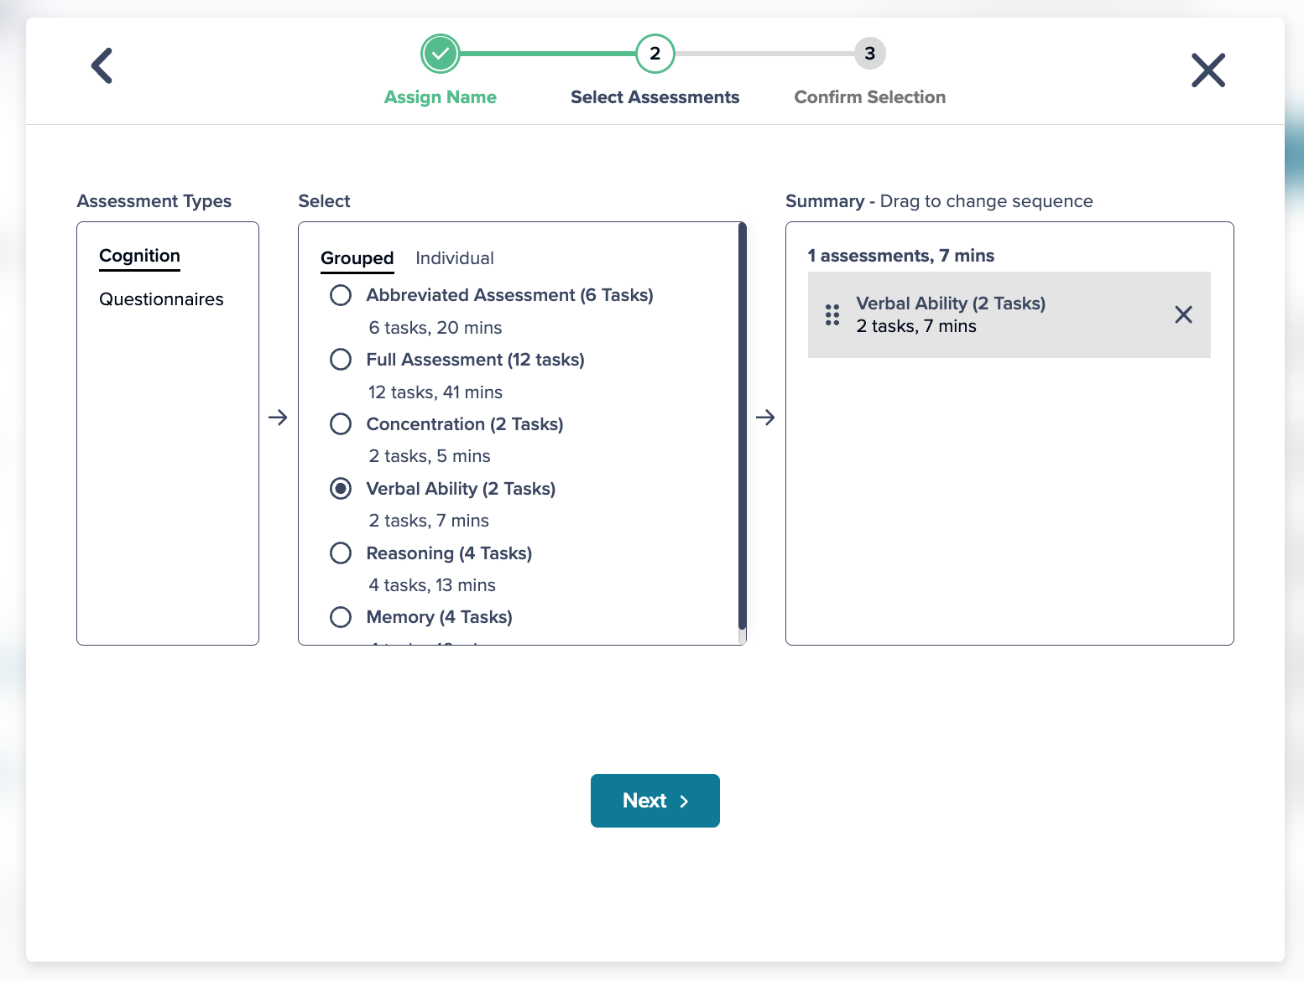Select the Full Assessment radio button

[x=341, y=359]
